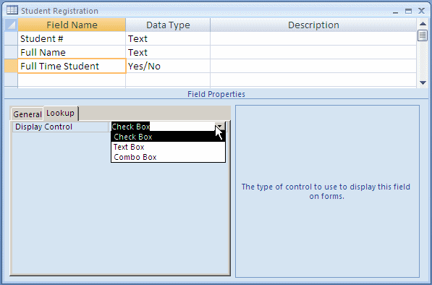432x285 pixels.
Task: Select the Full Name field name cell
Action: [72, 52]
